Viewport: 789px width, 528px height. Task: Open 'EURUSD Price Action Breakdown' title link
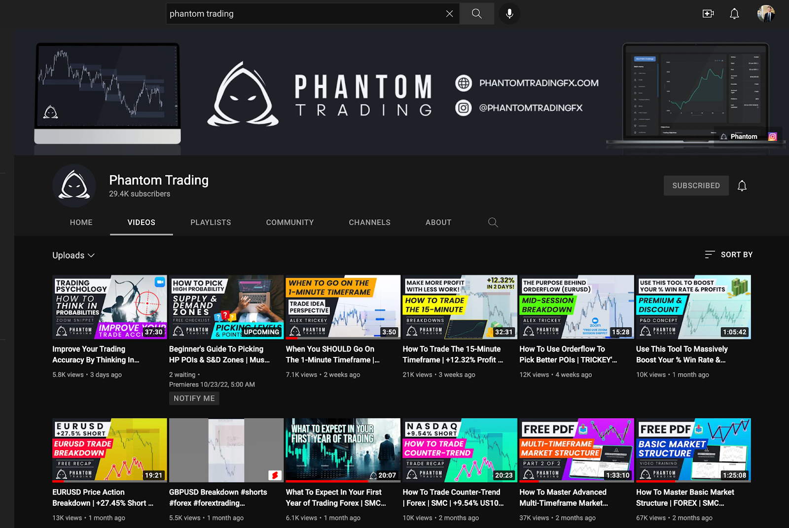pyautogui.click(x=103, y=497)
